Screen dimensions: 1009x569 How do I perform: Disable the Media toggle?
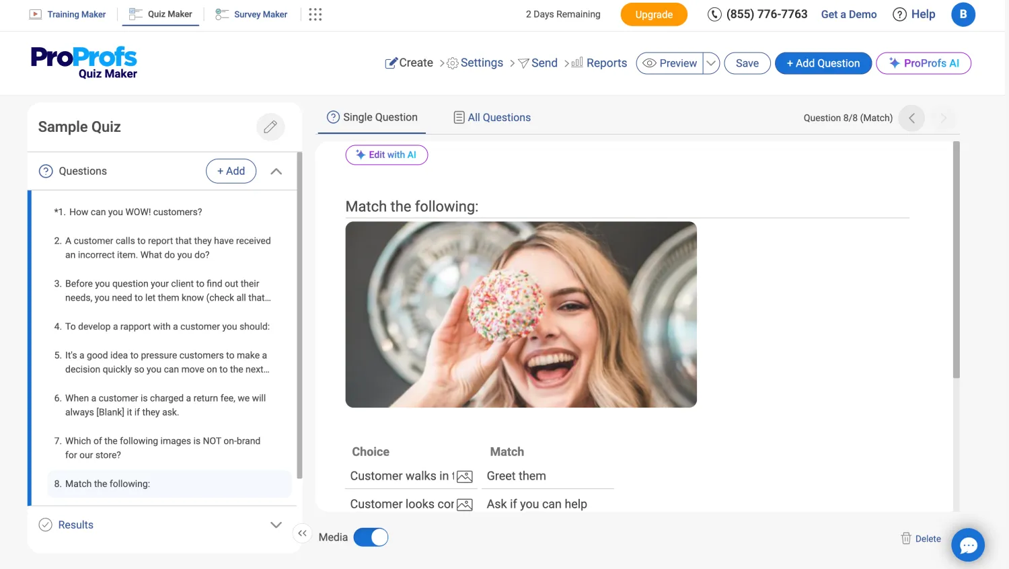(x=371, y=537)
